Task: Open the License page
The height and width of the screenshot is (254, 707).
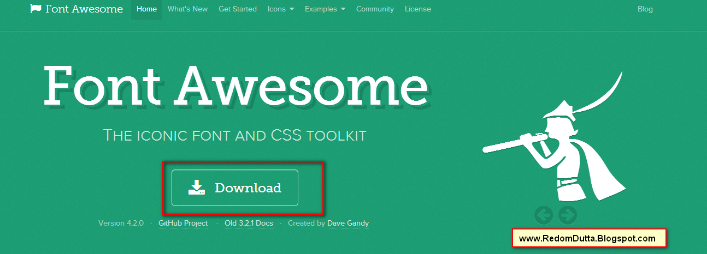Action: pyautogui.click(x=418, y=9)
